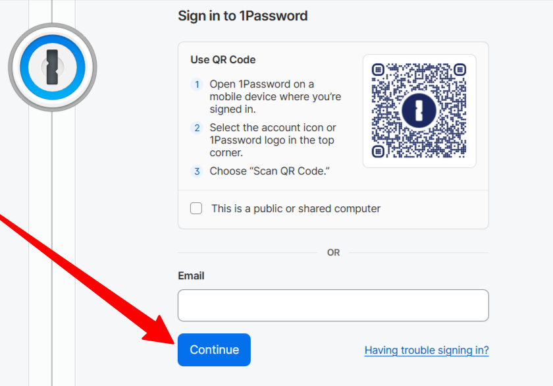Click the "Sign in to 1Password" heading

point(243,16)
